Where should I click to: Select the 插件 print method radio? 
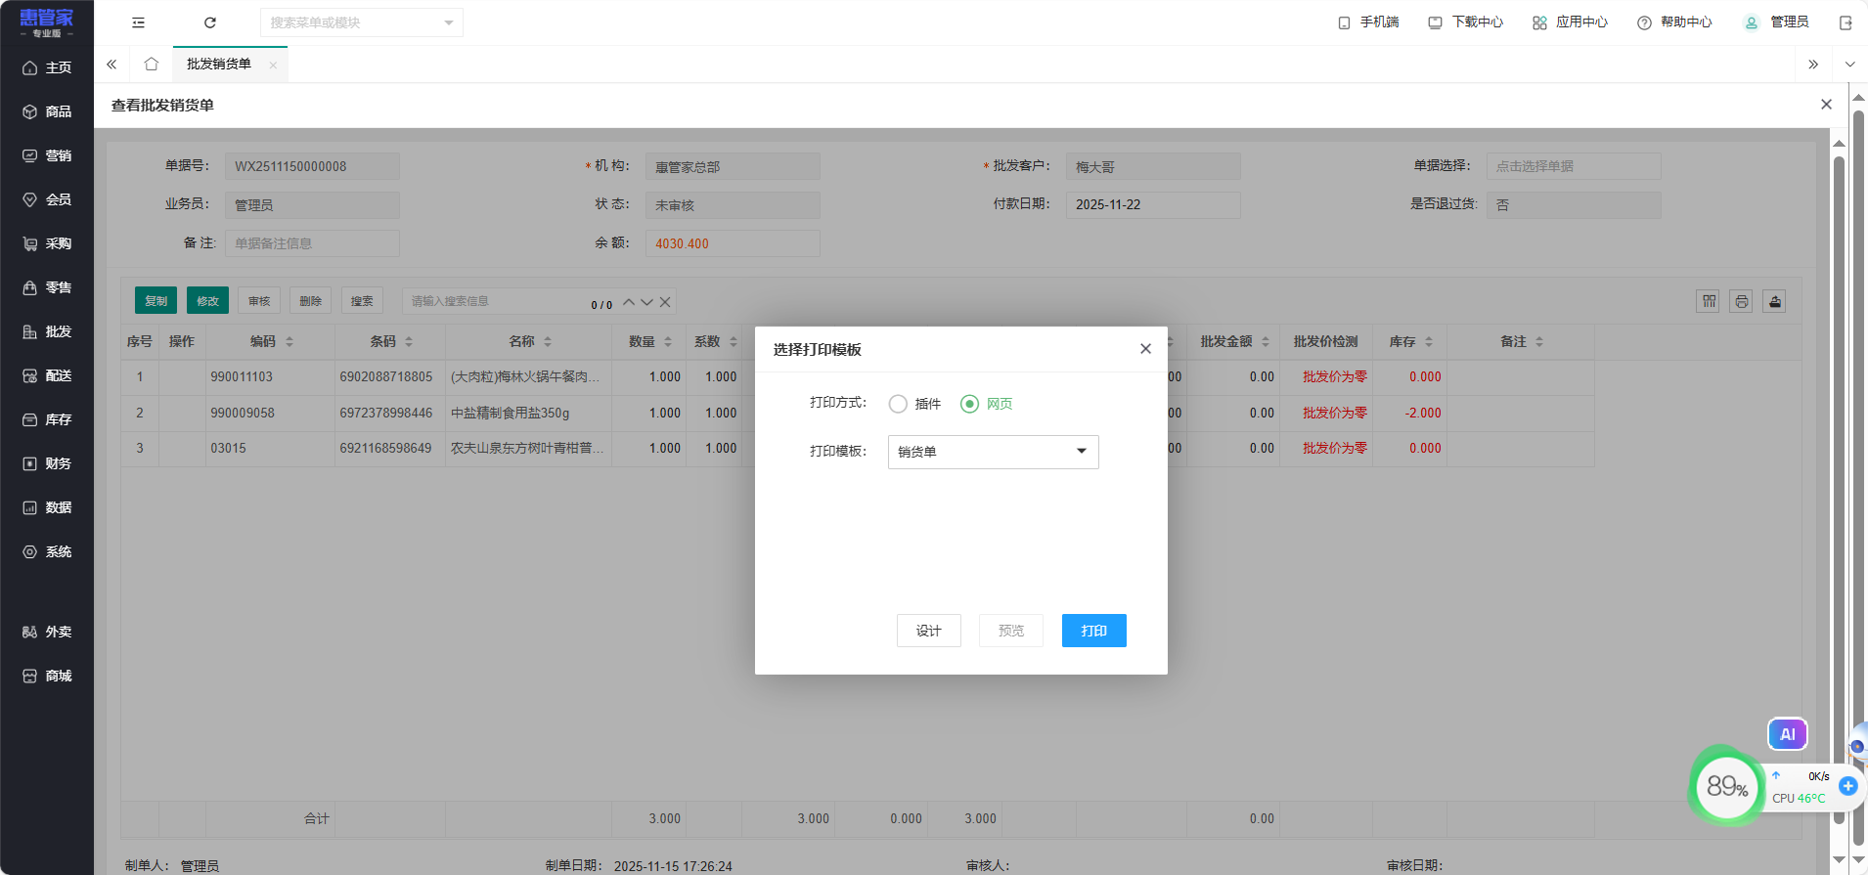tap(898, 404)
